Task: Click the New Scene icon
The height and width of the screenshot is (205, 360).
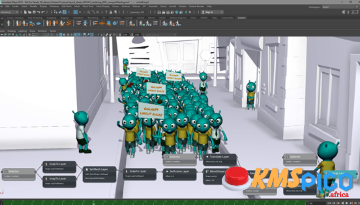Action: pyautogui.click(x=25, y=12)
